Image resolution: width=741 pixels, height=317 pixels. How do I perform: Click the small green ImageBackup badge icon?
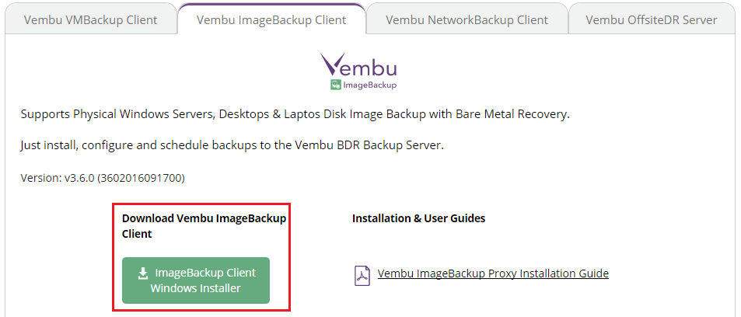[x=335, y=85]
